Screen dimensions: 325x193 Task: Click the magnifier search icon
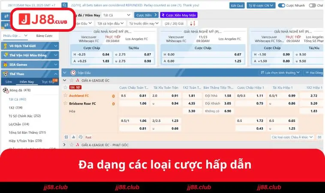(x=64, y=5)
